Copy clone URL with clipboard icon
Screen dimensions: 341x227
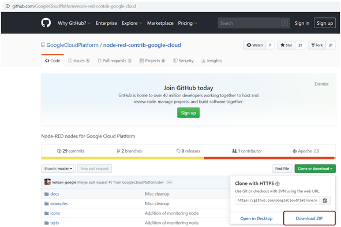tap(325, 200)
